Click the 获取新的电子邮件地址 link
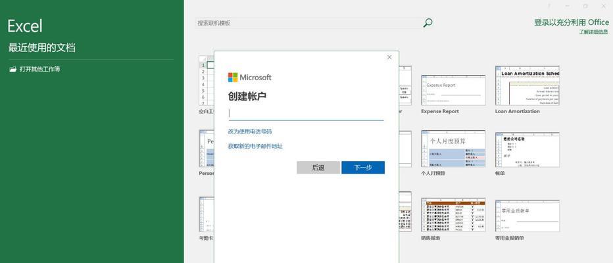Screen dimensions: 613x263 coord(255,146)
